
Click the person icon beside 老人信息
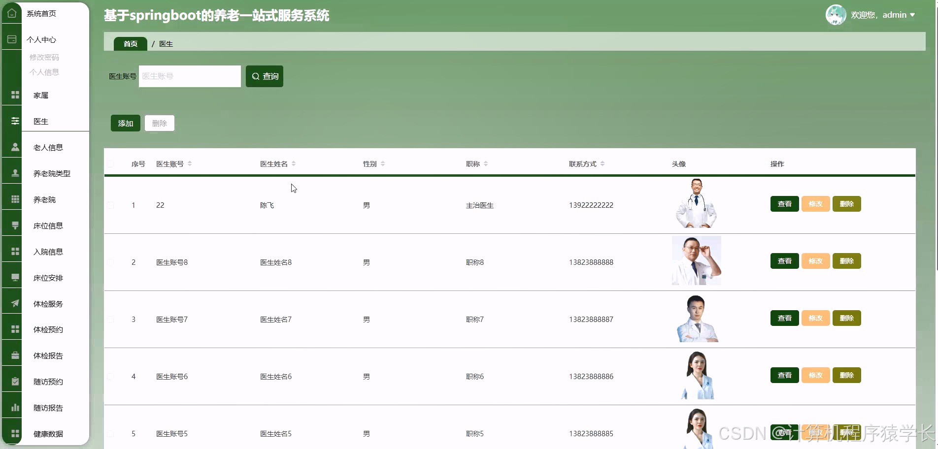(x=15, y=147)
